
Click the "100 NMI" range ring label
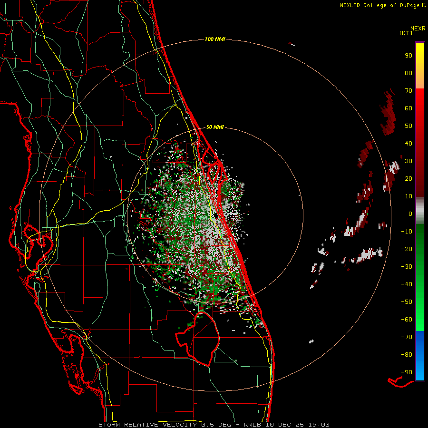pyautogui.click(x=215, y=39)
